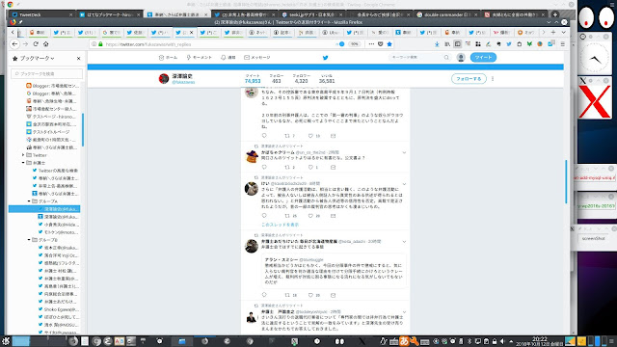Collapse the グループB bookmark folder

click(x=29, y=240)
